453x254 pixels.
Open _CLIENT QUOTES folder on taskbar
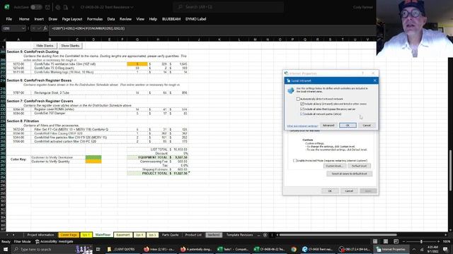click(x=121, y=249)
